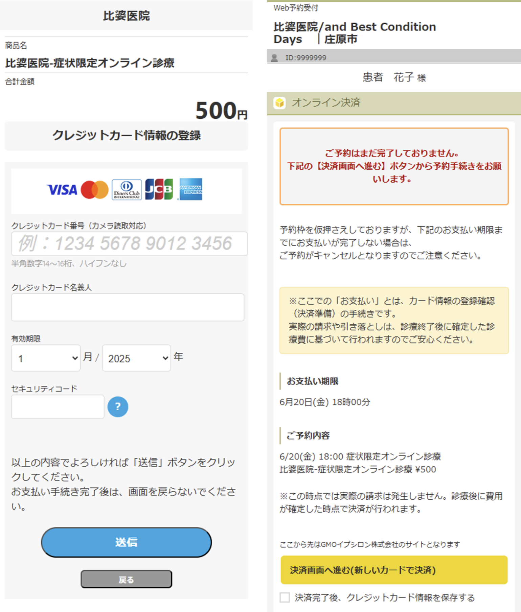This screenshot has height=612, width=521.
Task: Click 決済画面へ進む yellow button
Action: coord(394,570)
